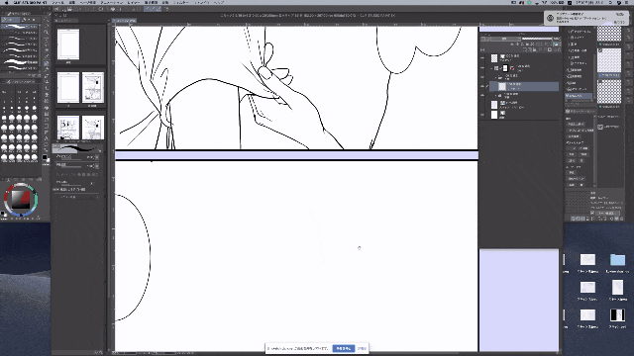Click the black main color swatch under tools
This screenshot has width=634, height=356.
click(45, 157)
